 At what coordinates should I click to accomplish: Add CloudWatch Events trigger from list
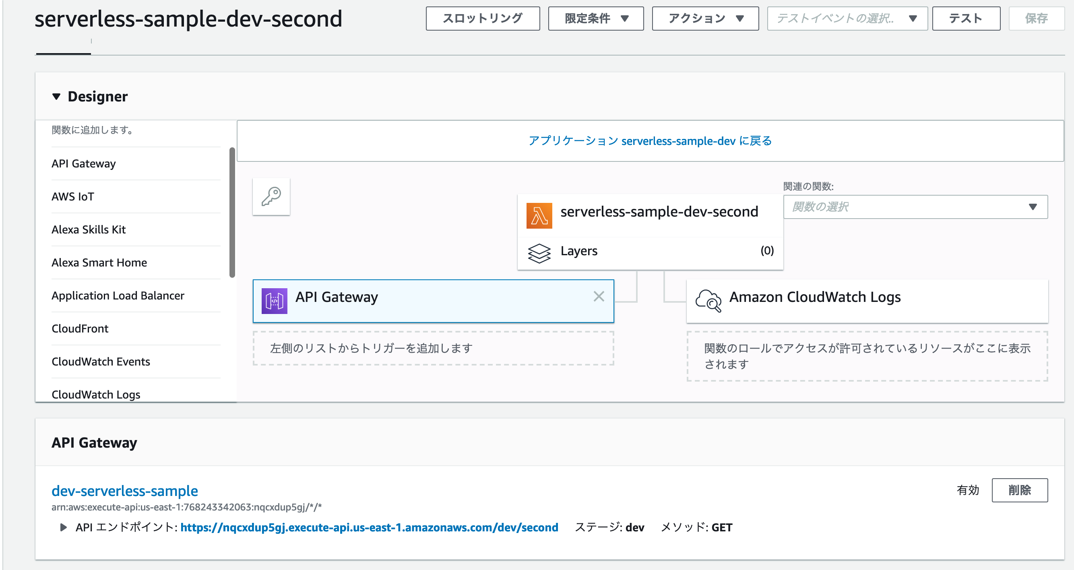(x=136, y=361)
